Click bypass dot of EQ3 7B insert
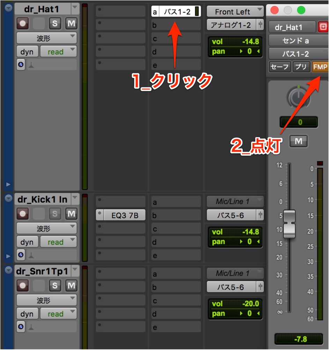 coord(100,213)
